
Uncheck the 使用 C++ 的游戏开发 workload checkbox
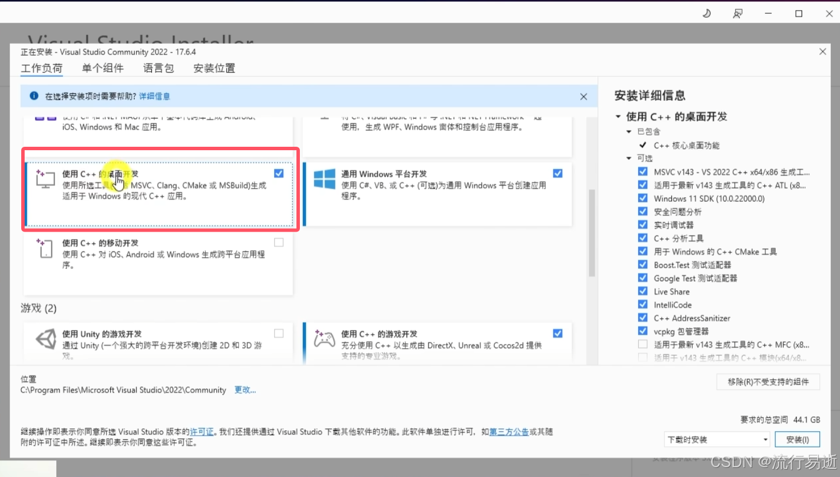pos(557,333)
